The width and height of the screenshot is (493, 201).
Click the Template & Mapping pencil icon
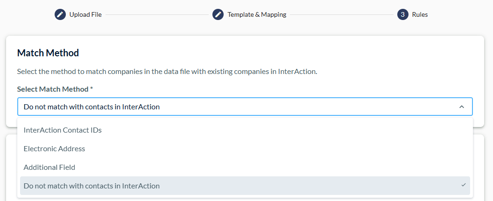click(x=218, y=14)
